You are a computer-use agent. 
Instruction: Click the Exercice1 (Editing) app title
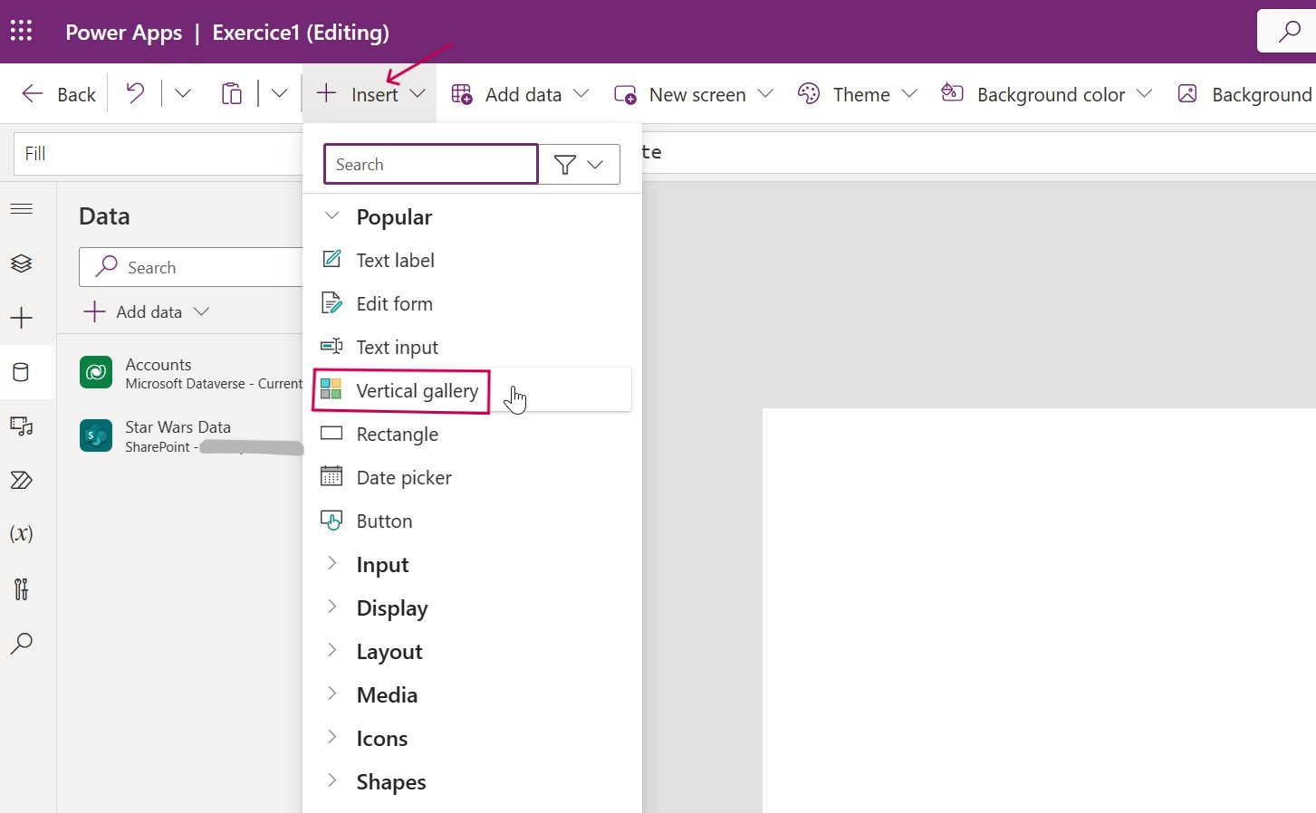point(301,32)
